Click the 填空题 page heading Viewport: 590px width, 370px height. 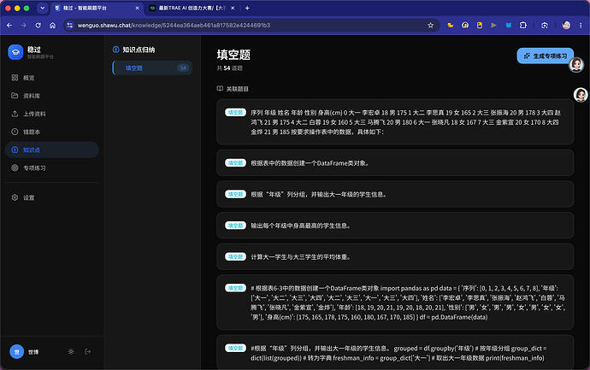coord(233,55)
